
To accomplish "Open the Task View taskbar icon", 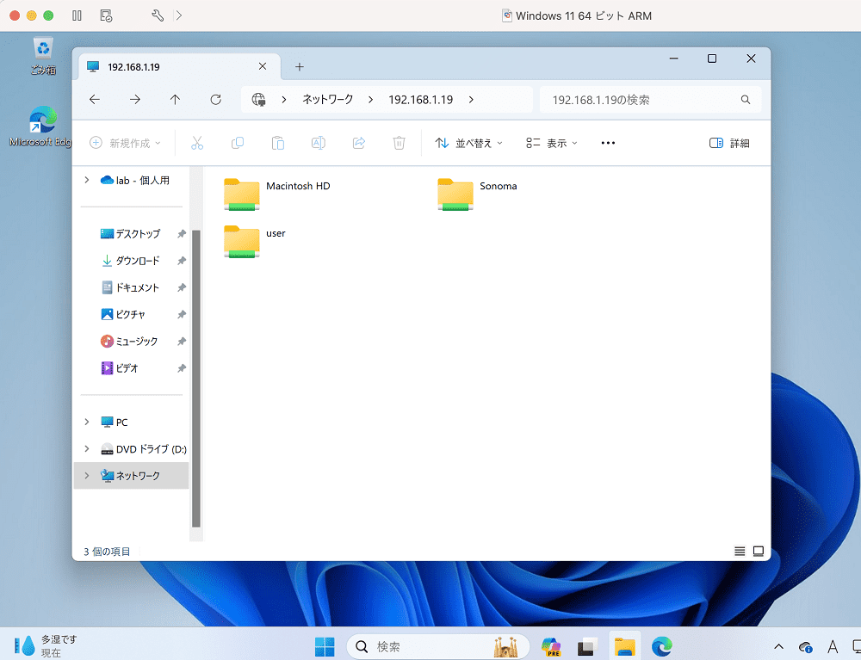I will pos(587,646).
